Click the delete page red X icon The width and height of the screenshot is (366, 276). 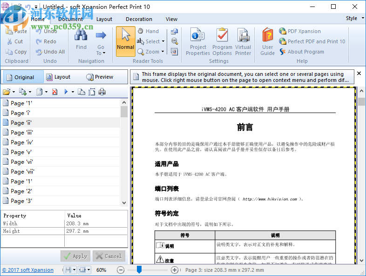click(x=54, y=92)
